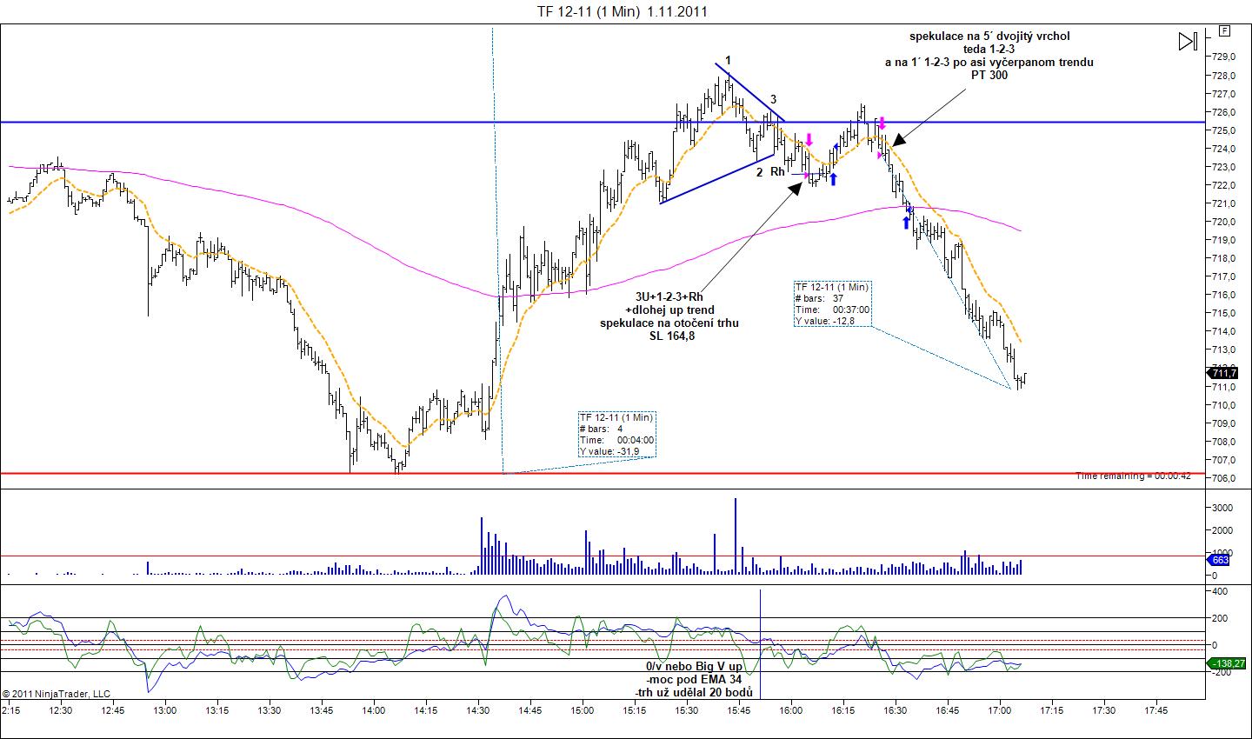Click the 17:30 time axis label
1252x739 pixels.
(1104, 710)
